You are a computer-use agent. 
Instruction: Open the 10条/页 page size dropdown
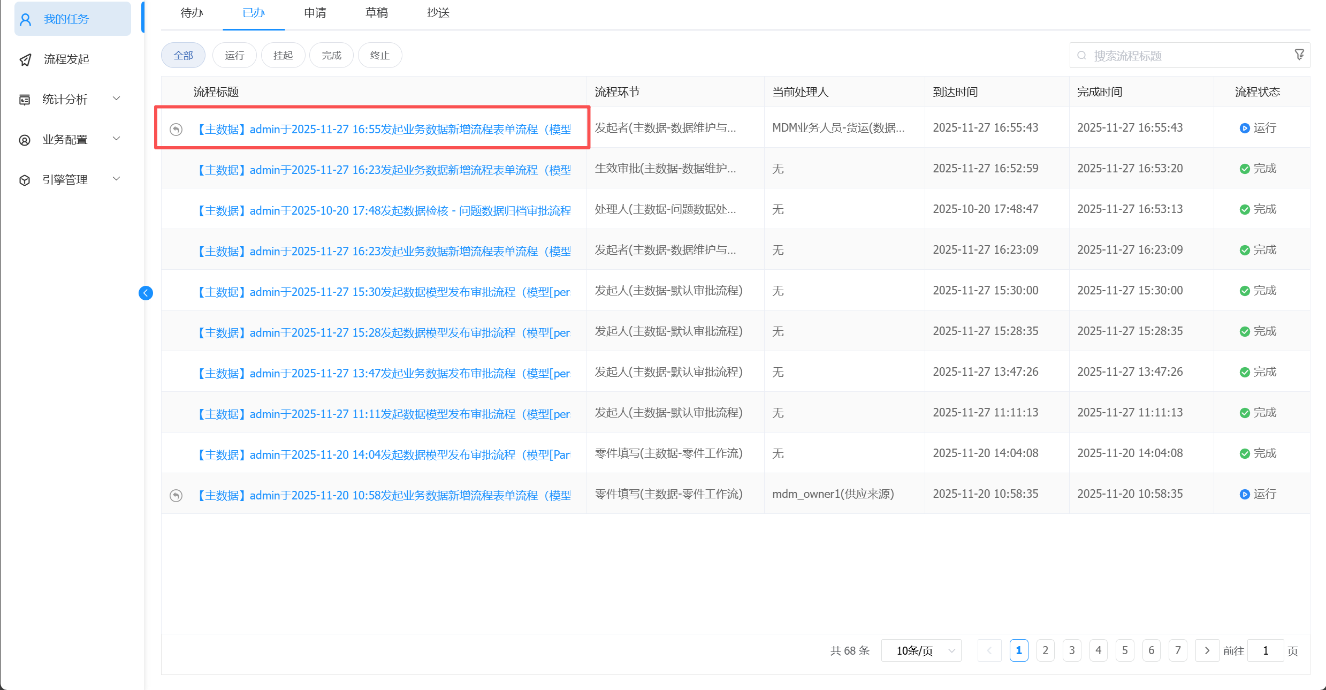click(x=921, y=650)
